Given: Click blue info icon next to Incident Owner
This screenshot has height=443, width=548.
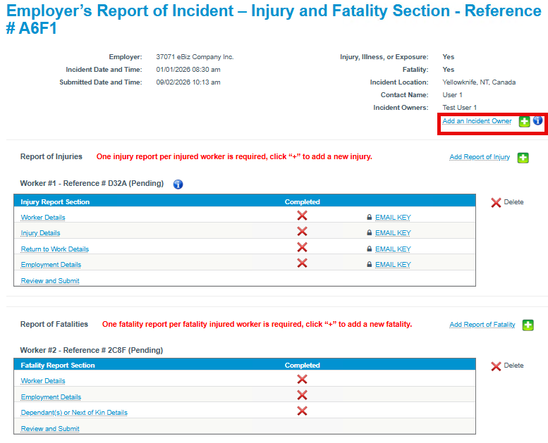Looking at the screenshot, I should pyautogui.click(x=537, y=121).
